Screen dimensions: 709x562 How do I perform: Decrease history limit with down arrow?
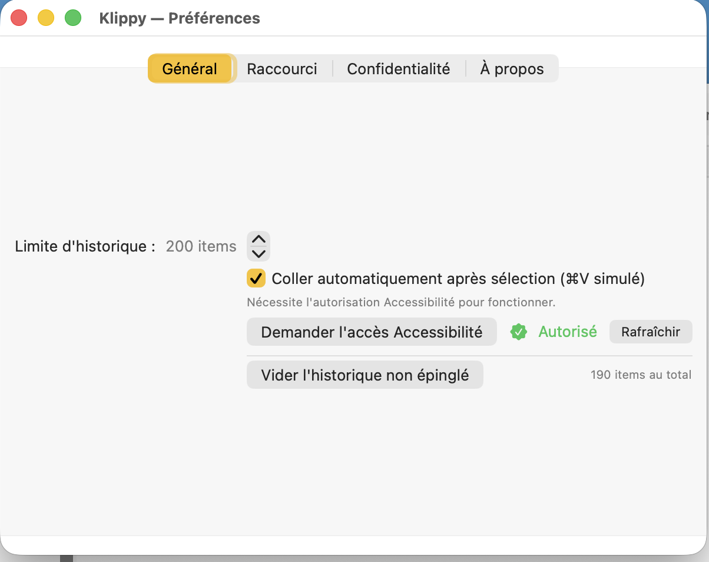(x=259, y=254)
